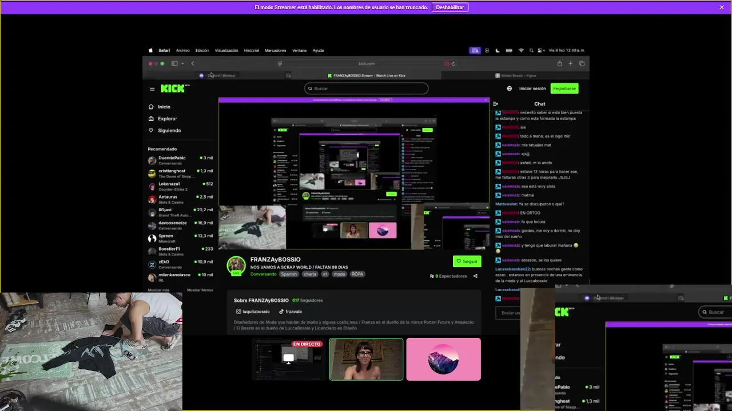
Task: Open the DuendePablo recommended channel
Action: pyautogui.click(x=180, y=160)
